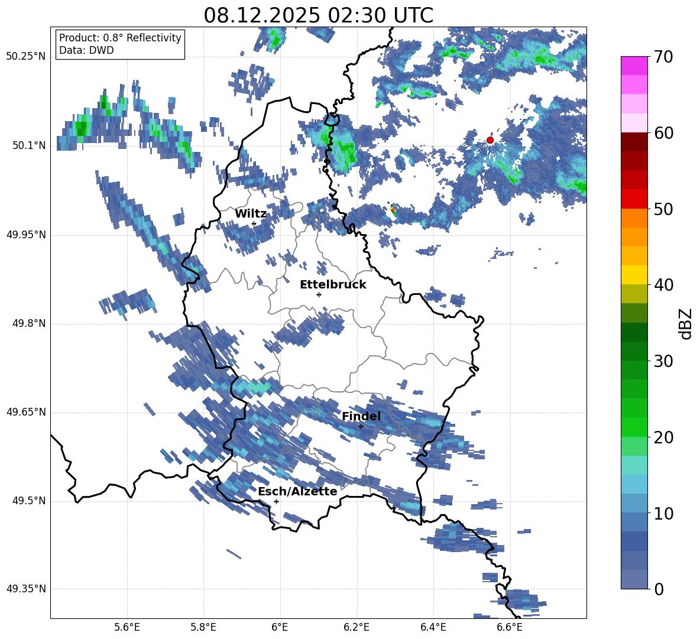The width and height of the screenshot is (700, 639).
Task: Click the orange colorbar segment near 50
Action: (634, 218)
